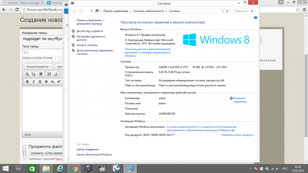Open the help question mark icon
The width and height of the screenshot is (308, 173).
coord(255,18)
